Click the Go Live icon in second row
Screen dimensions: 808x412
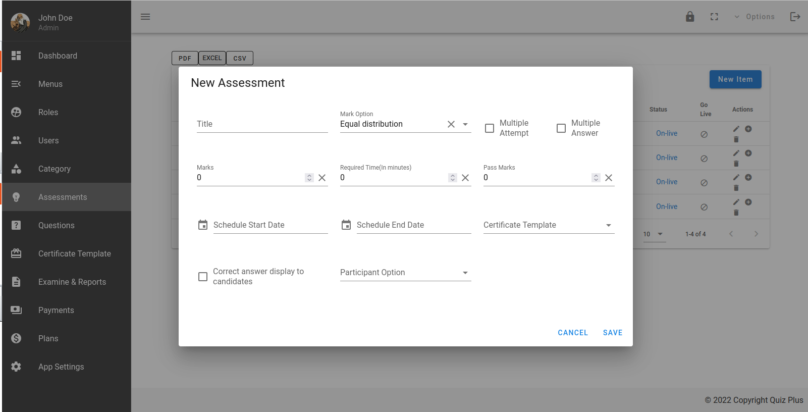coord(704,159)
